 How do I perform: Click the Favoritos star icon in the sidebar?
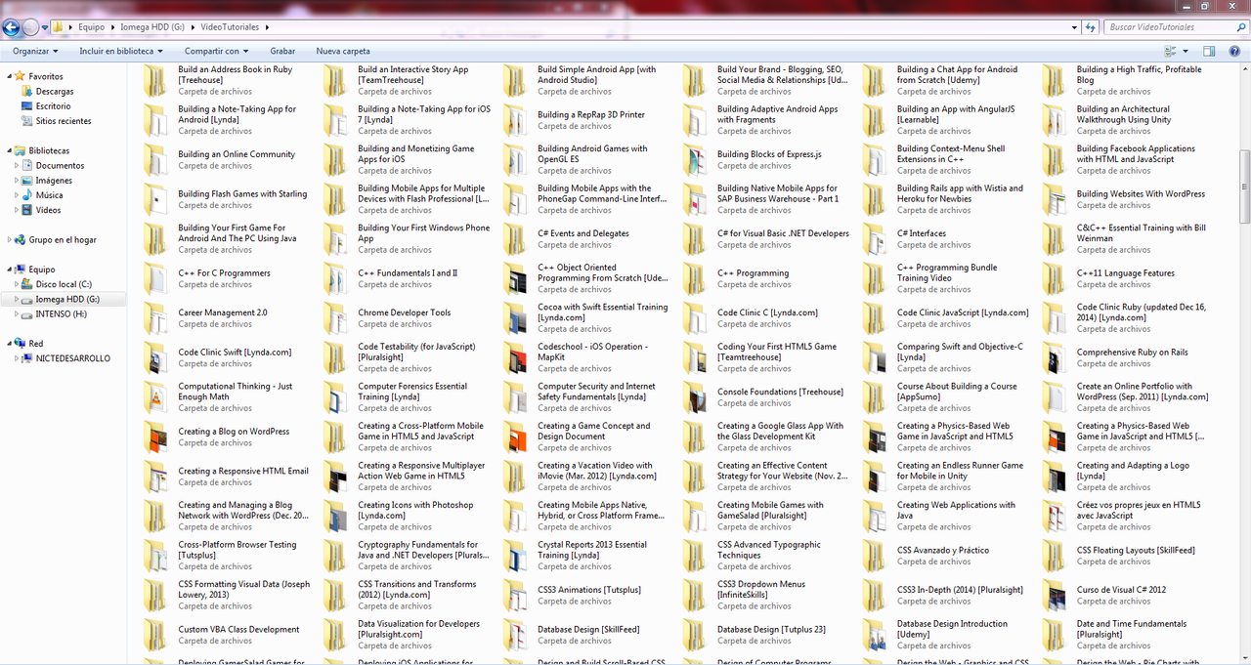coord(20,76)
